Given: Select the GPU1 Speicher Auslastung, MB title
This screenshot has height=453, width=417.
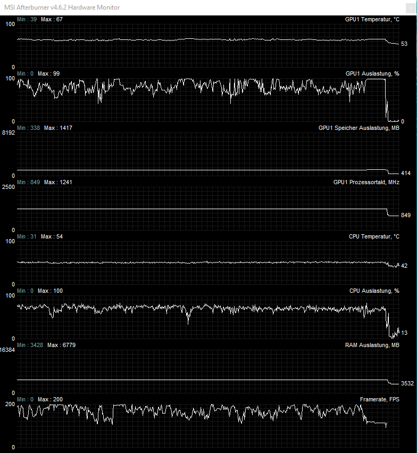Looking at the screenshot, I should coord(358,128).
